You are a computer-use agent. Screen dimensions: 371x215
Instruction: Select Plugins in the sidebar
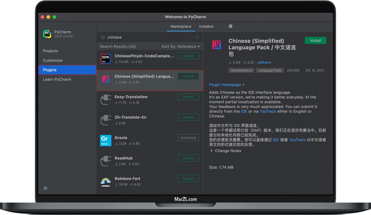[x=67, y=70]
